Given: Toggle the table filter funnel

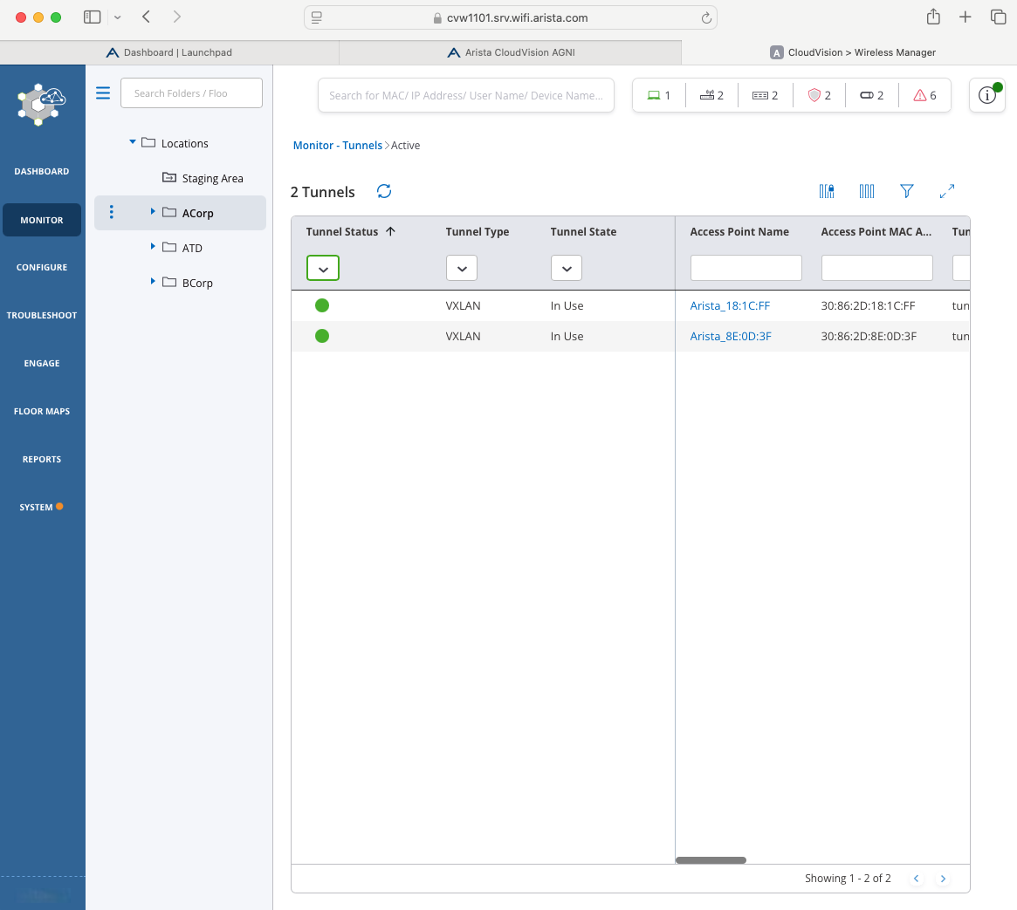Looking at the screenshot, I should coord(907,191).
